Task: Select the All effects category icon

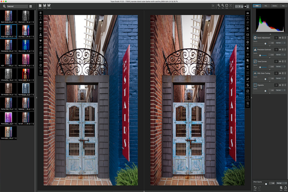Action: point(40,29)
